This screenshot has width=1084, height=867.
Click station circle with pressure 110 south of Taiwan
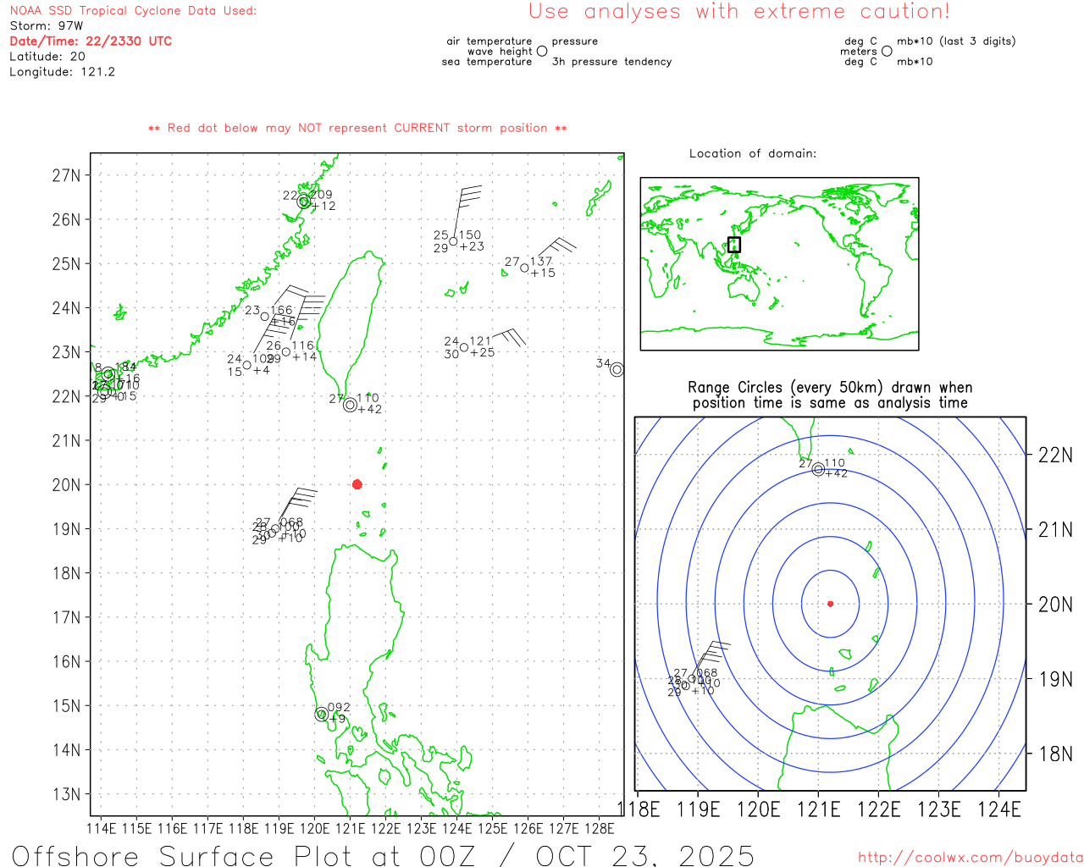click(x=350, y=405)
